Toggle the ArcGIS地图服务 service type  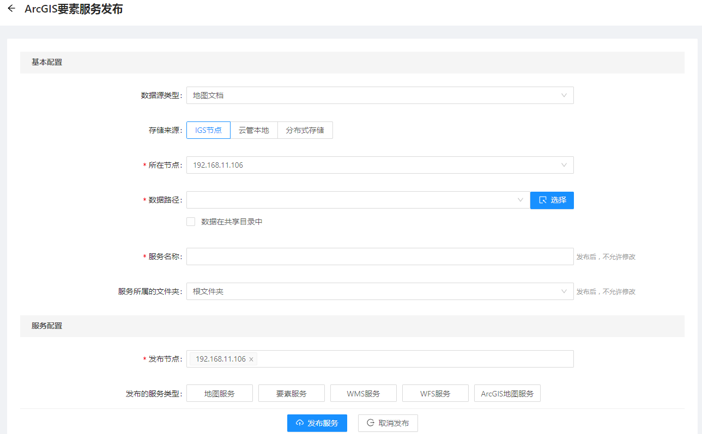(507, 393)
